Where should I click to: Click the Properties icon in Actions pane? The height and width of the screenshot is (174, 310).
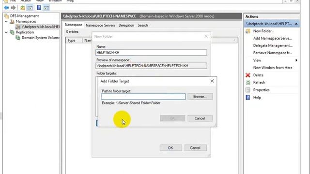tap(248, 90)
